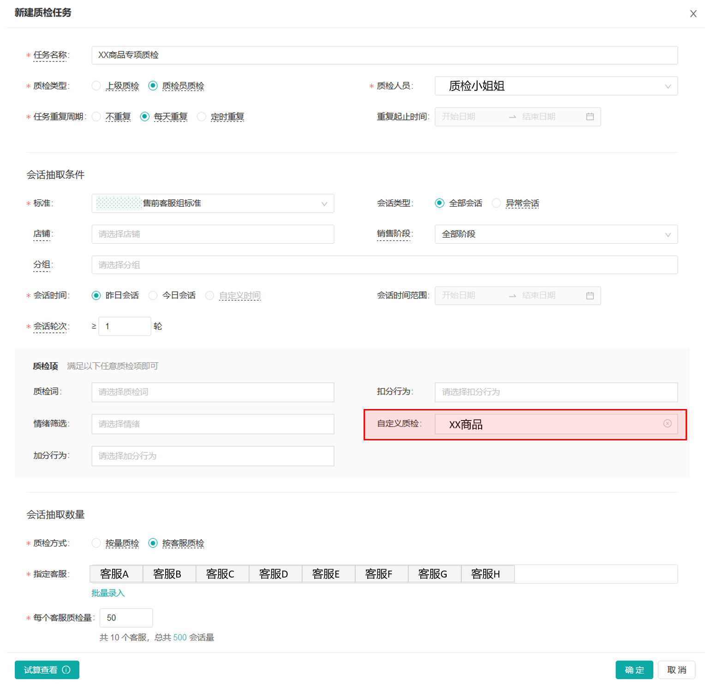Click 批量录入 link
717x692 pixels.
tap(108, 593)
